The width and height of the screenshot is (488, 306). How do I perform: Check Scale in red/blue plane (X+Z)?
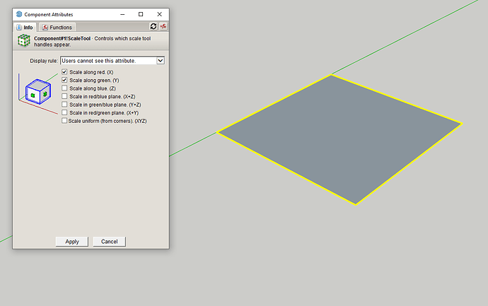click(x=64, y=96)
